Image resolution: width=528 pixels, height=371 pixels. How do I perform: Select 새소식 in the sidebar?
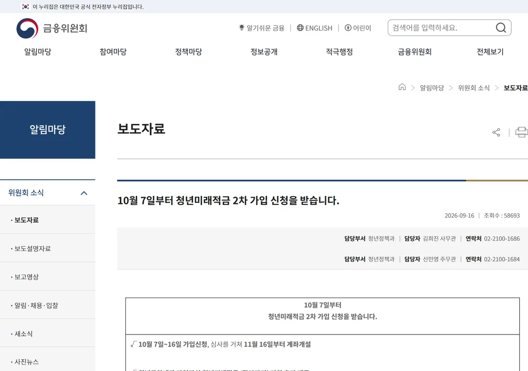click(x=48, y=334)
